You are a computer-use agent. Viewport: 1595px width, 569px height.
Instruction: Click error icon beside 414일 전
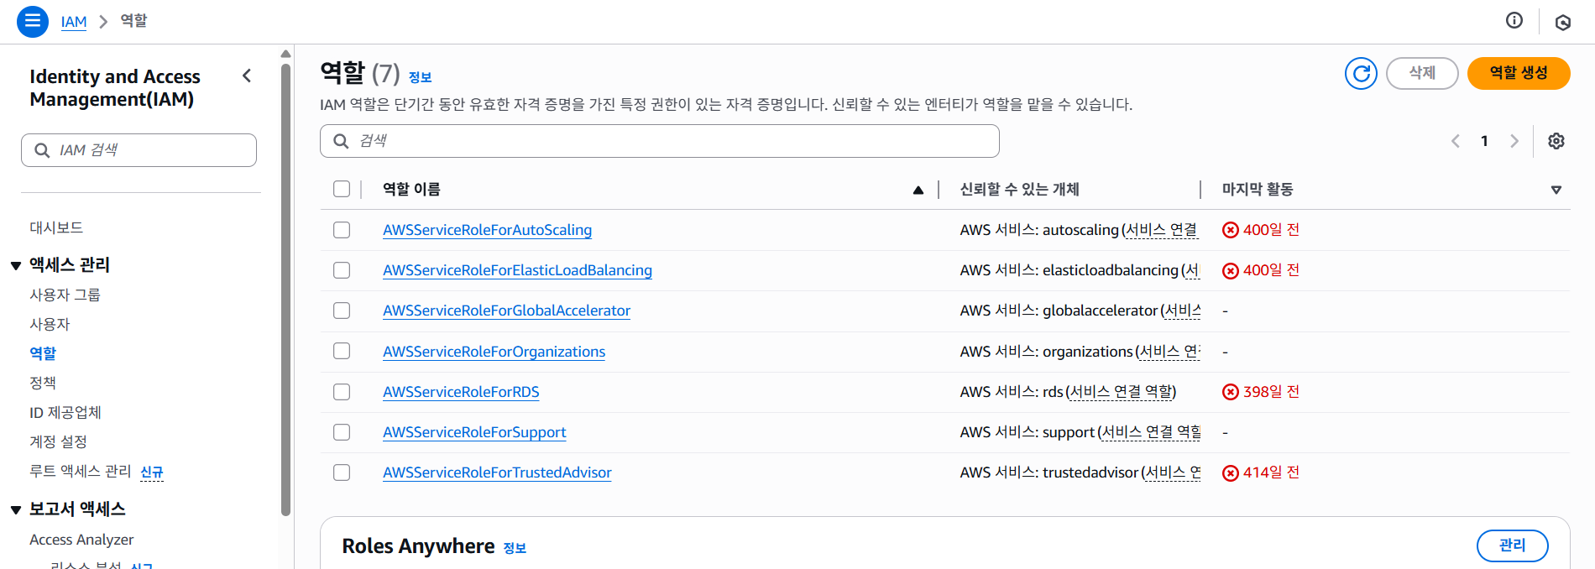[1230, 472]
